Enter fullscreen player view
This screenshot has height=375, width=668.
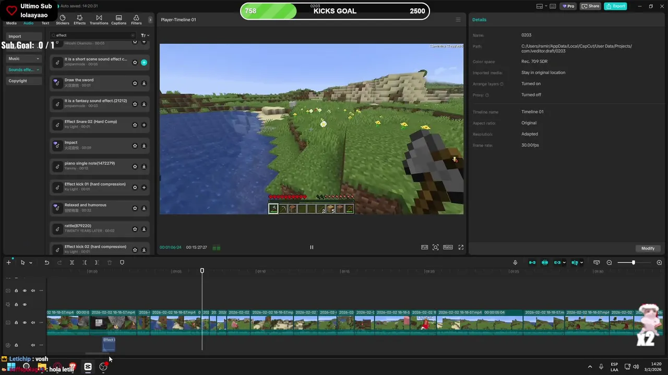click(461, 247)
